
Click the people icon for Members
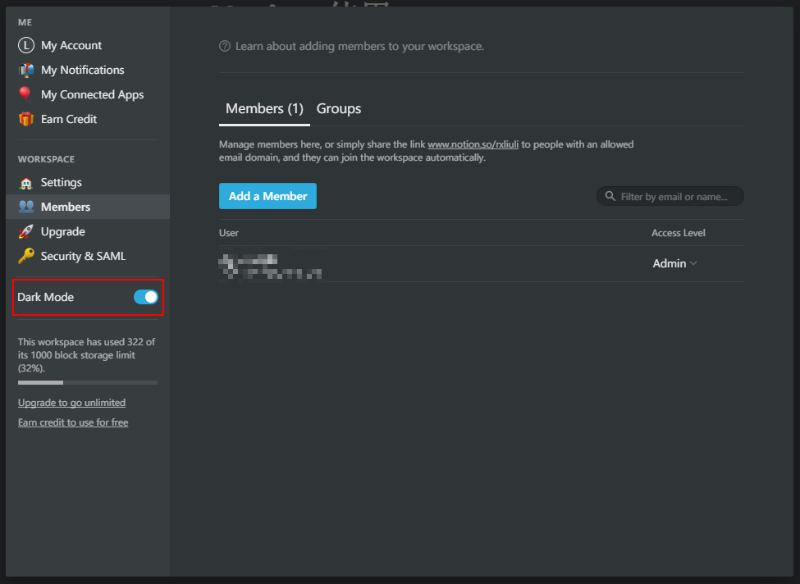coord(26,207)
